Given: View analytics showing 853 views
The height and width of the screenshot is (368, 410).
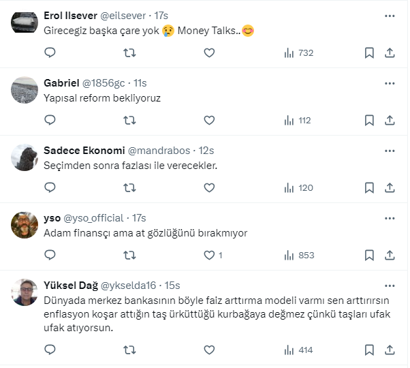Looking at the screenshot, I should [x=299, y=255].
